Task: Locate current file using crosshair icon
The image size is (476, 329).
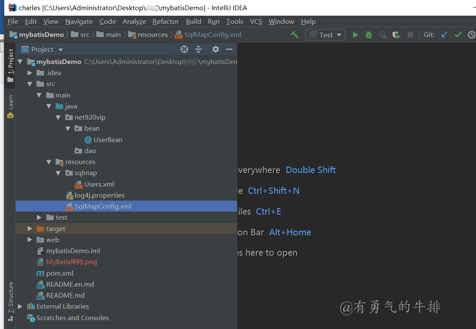Action: [x=184, y=49]
